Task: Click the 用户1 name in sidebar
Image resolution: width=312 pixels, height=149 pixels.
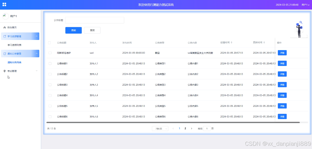Action: [x=13, y=16]
